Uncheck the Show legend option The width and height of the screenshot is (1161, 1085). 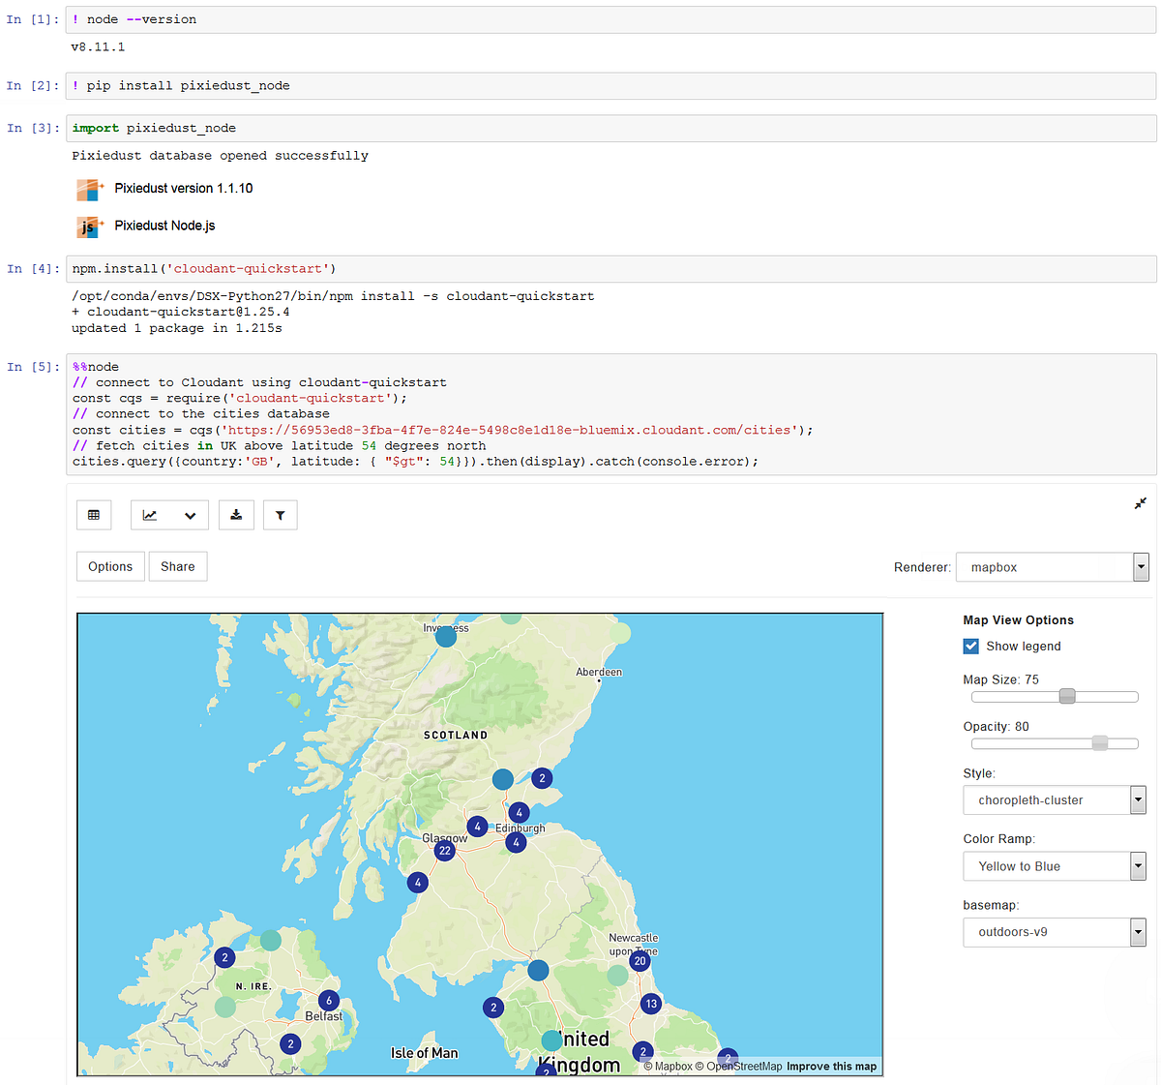(971, 646)
